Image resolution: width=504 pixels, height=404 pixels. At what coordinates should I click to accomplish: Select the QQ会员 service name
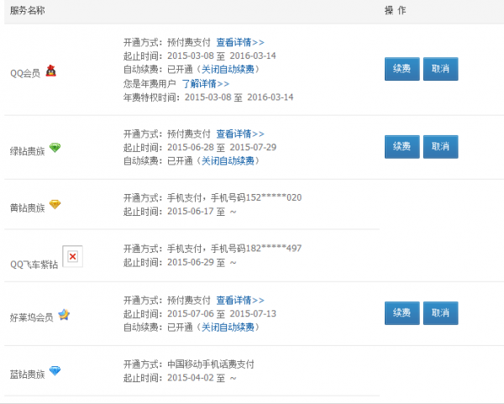click(25, 73)
